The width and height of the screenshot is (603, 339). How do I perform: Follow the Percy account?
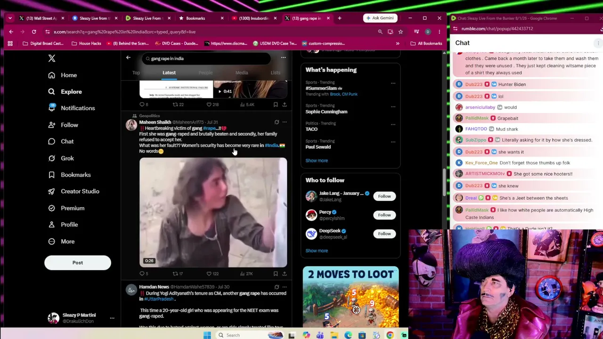tap(384, 215)
